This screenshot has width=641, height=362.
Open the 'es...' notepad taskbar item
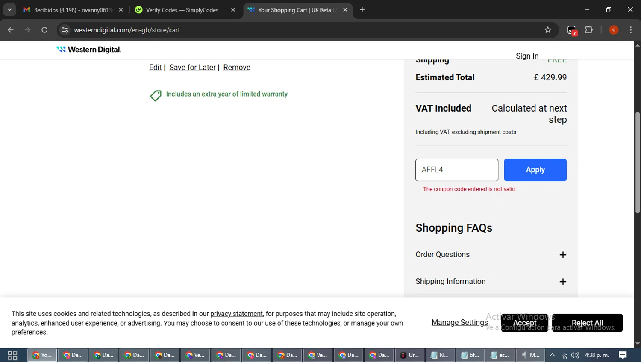(x=500, y=355)
